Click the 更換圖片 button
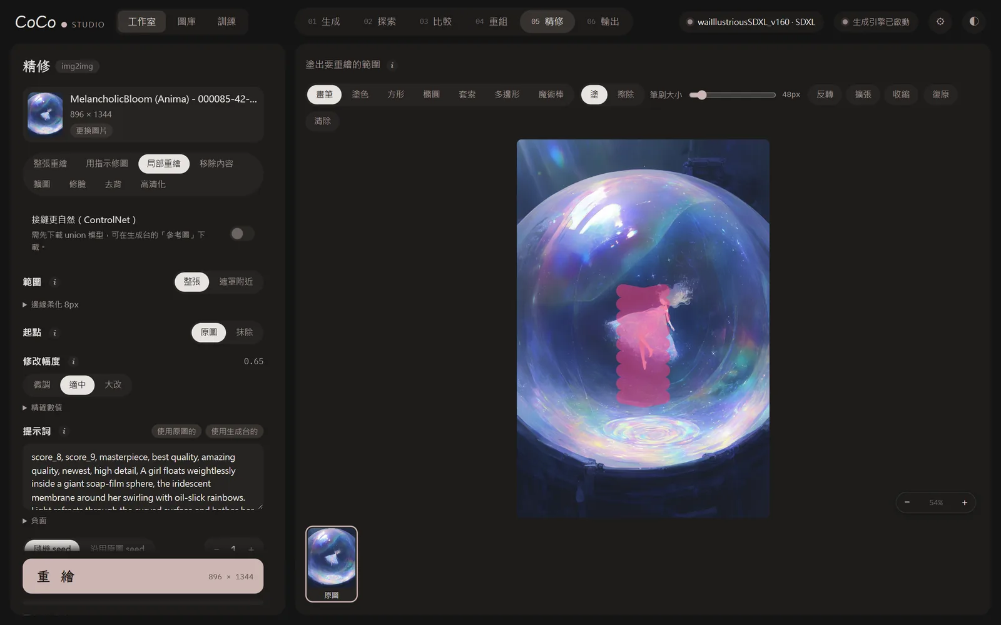 pos(91,131)
